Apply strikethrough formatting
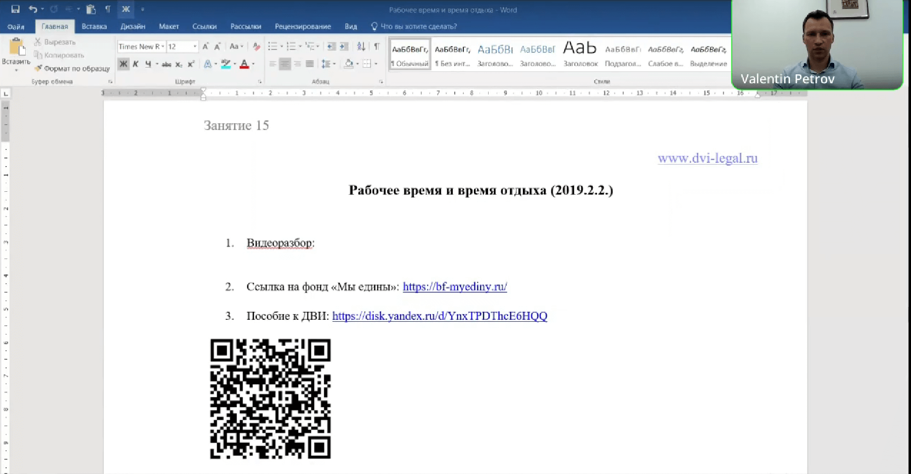 coord(166,64)
